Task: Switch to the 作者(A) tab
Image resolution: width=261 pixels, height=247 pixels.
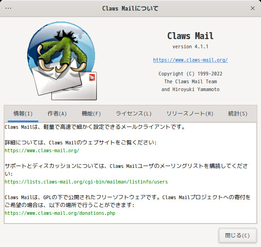Action: [57, 114]
